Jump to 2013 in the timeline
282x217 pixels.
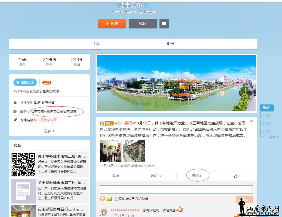click(266, 131)
